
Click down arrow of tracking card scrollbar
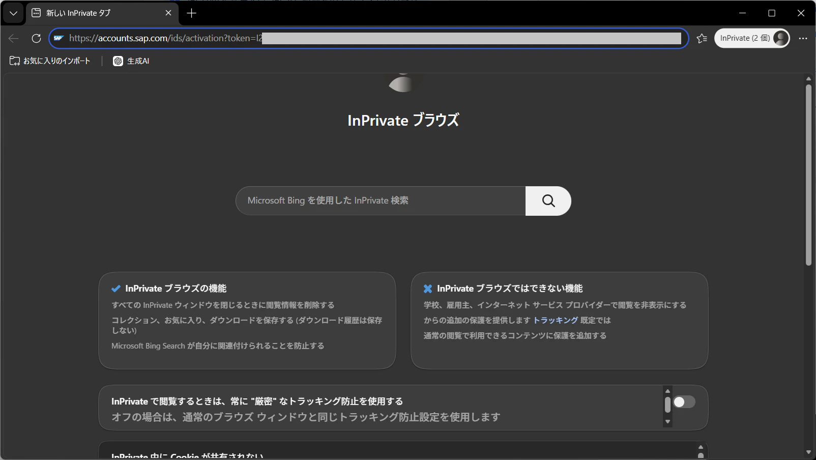tap(667, 422)
